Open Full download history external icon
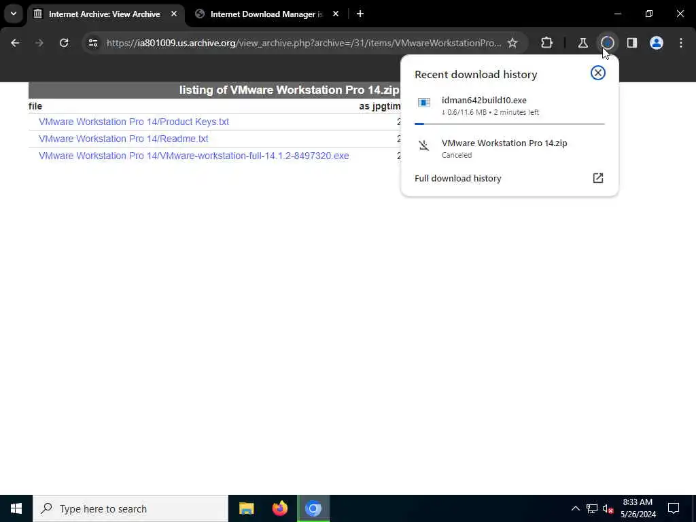 [x=598, y=178]
